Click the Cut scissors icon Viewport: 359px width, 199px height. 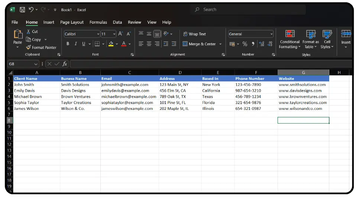[29, 32]
